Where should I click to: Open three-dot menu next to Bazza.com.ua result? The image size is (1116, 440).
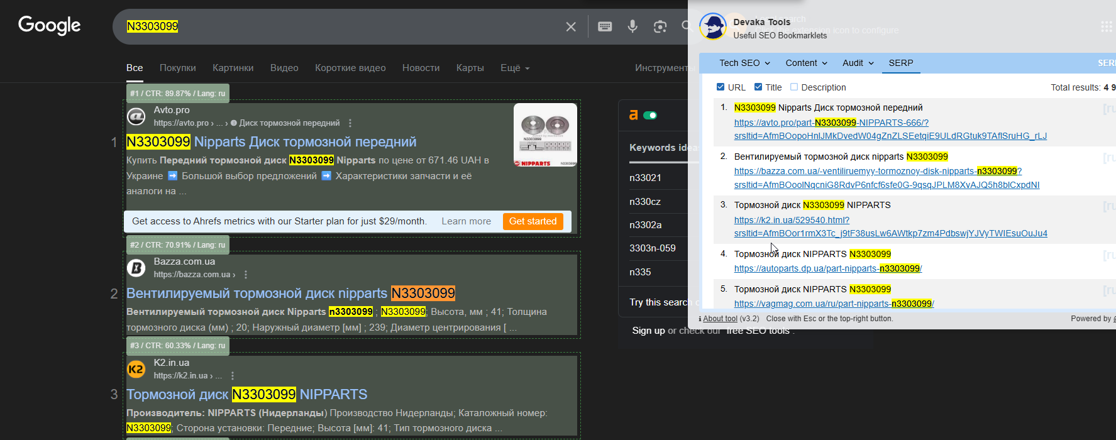tap(246, 275)
